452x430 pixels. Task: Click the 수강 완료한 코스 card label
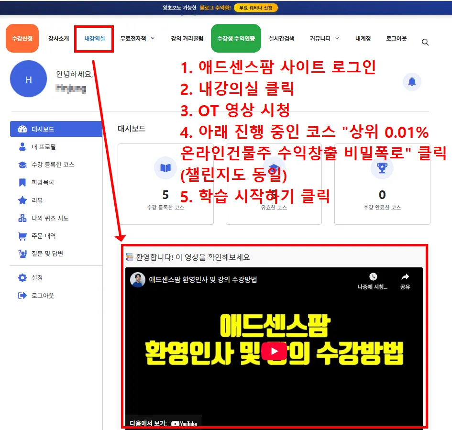click(382, 208)
